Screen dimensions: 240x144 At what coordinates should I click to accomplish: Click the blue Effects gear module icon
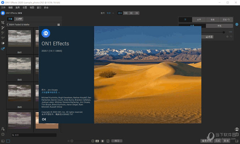237,24
